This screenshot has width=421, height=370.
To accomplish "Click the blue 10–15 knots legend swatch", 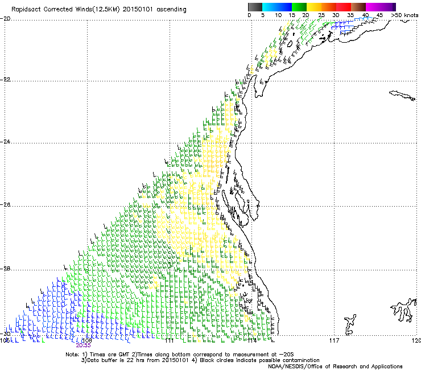I will pos(284,7).
